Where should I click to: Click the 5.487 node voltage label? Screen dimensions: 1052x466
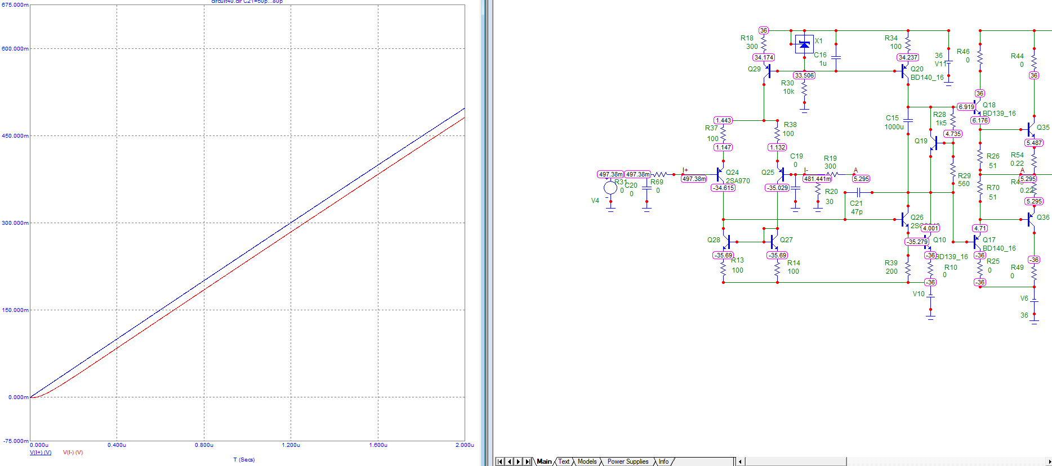pos(1034,143)
